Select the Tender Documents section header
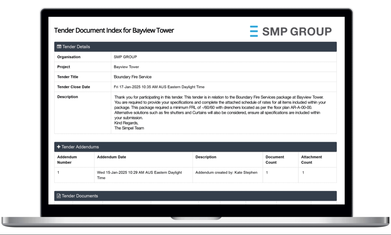391x235 pixels. pos(195,196)
